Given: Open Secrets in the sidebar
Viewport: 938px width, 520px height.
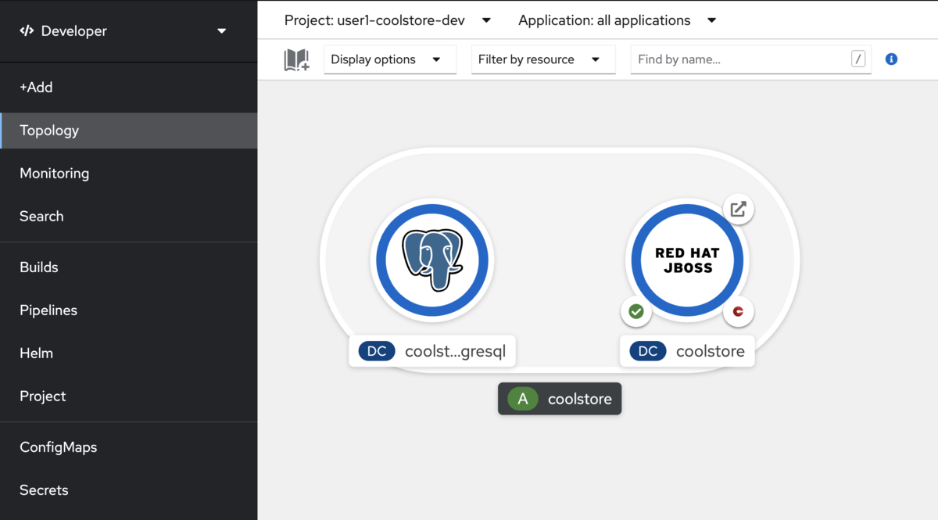Looking at the screenshot, I should 128,490.
